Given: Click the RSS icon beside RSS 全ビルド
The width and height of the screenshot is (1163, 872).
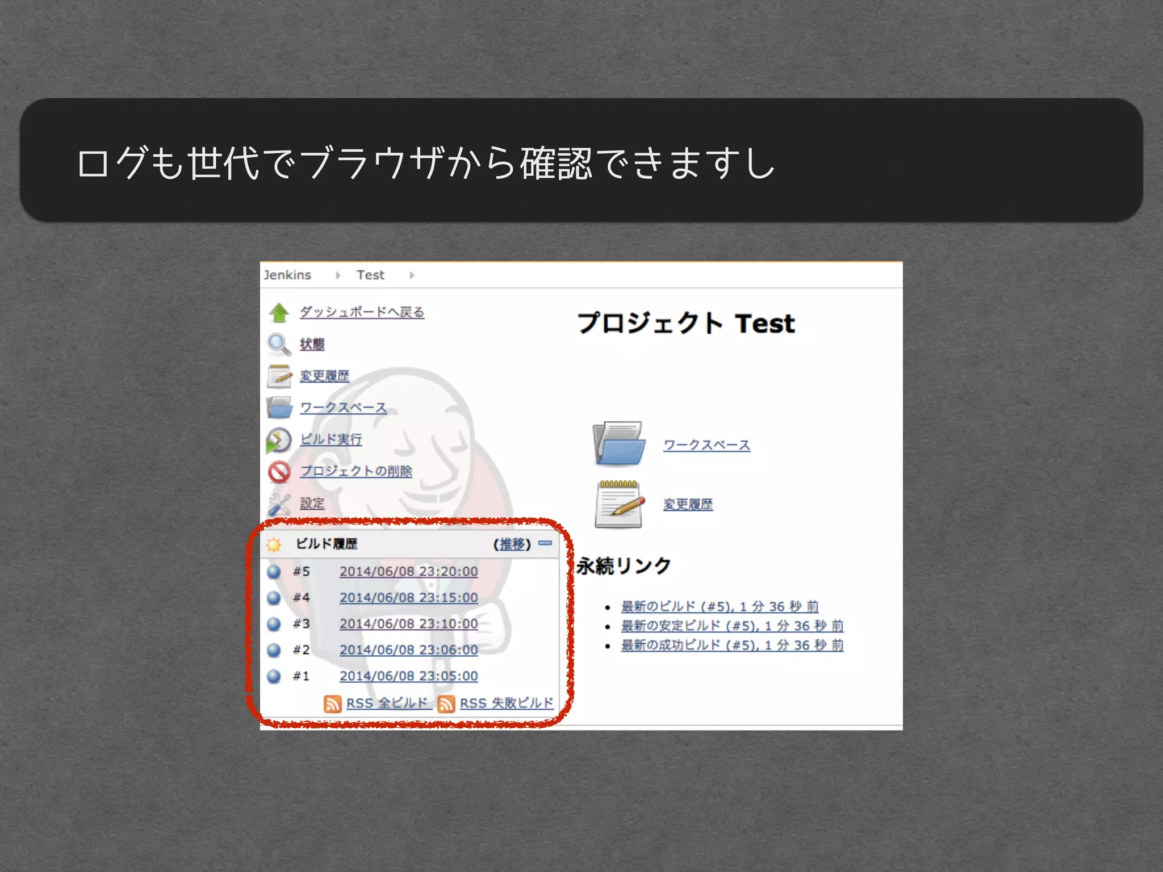Looking at the screenshot, I should coord(332,703).
